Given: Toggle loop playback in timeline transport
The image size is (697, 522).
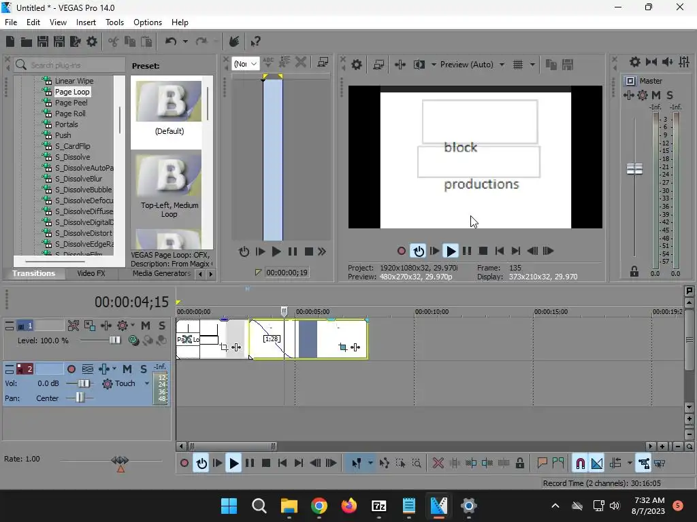Looking at the screenshot, I should 201,464.
